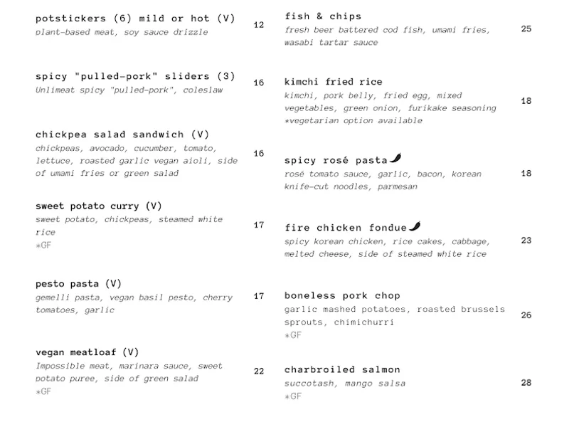Click the boneless pork chop heading
The image size is (569, 427).
coord(342,296)
